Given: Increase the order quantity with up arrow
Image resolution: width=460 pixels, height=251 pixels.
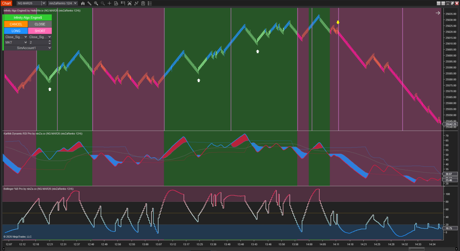Looking at the screenshot, I should 49,41.
